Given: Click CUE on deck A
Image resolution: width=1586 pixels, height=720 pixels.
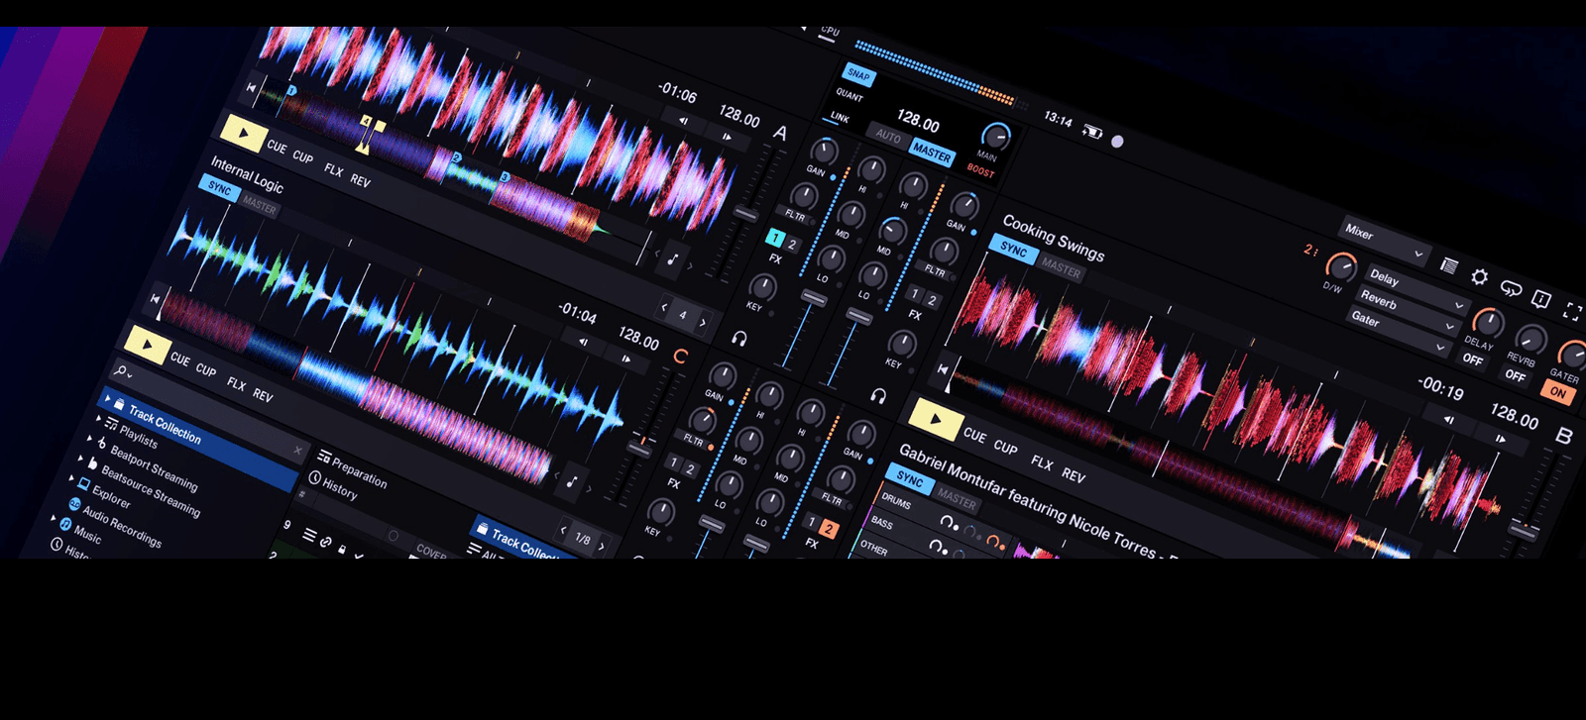Looking at the screenshot, I should click(x=277, y=148).
